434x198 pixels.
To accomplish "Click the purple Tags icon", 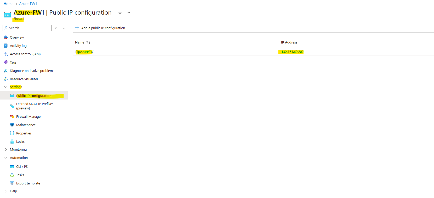I will coord(6,63).
